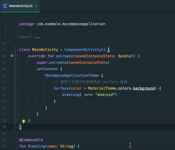
Task: Click line number 29 in the gutter
Action: (x=4, y=127)
